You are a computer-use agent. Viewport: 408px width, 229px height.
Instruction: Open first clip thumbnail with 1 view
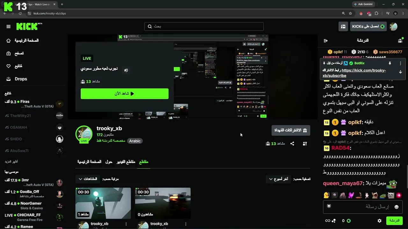pos(103,203)
